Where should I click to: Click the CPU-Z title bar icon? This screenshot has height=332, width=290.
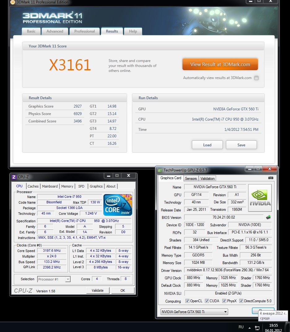(x=14, y=177)
